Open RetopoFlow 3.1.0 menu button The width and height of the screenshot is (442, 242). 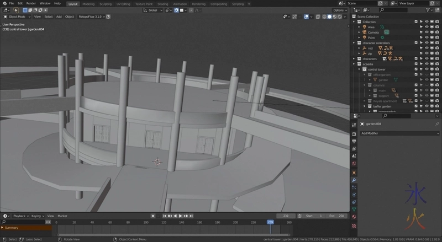(91, 17)
